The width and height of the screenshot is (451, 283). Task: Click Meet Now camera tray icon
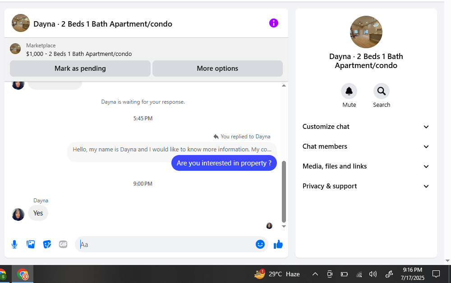(330, 274)
